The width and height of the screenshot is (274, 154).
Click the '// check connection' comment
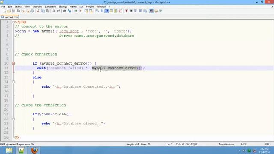click(36, 54)
